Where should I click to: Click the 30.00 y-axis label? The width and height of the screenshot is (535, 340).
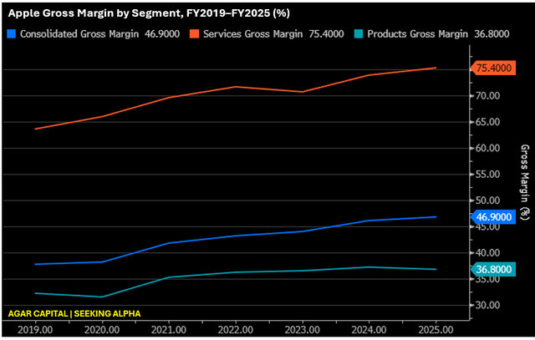click(x=488, y=305)
